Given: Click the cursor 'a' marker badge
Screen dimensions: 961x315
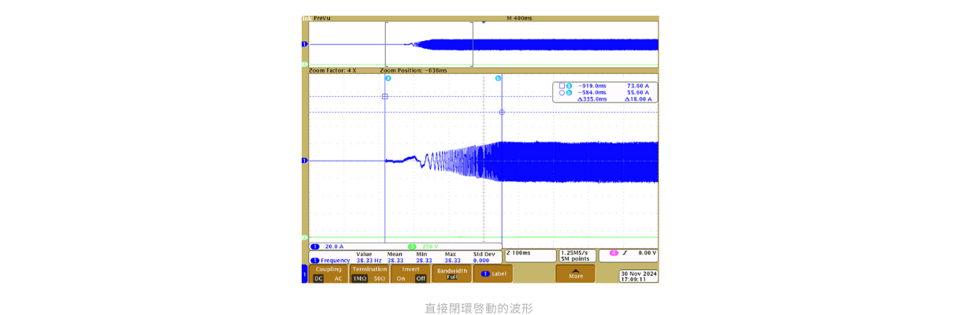Looking at the screenshot, I should [x=388, y=79].
